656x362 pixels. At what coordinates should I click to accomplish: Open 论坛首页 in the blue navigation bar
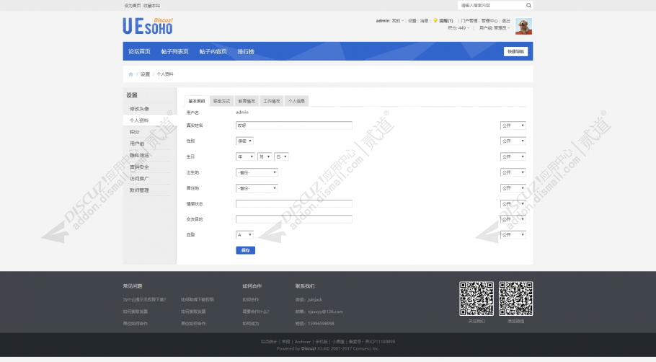[139, 51]
